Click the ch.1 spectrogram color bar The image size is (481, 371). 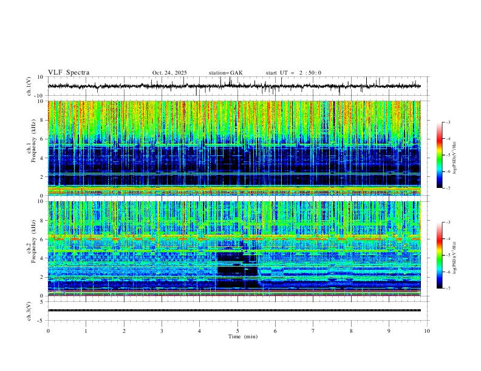click(439, 155)
